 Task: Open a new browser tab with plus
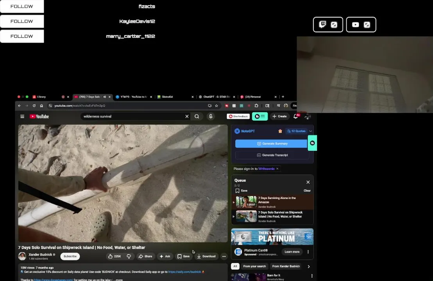(283, 97)
